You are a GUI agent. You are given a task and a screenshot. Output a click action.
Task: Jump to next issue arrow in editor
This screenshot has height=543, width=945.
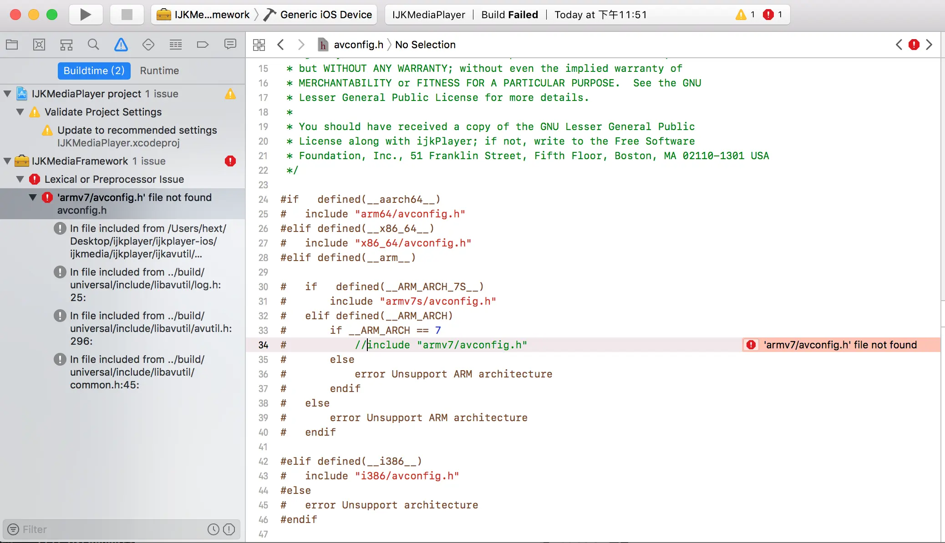point(929,45)
